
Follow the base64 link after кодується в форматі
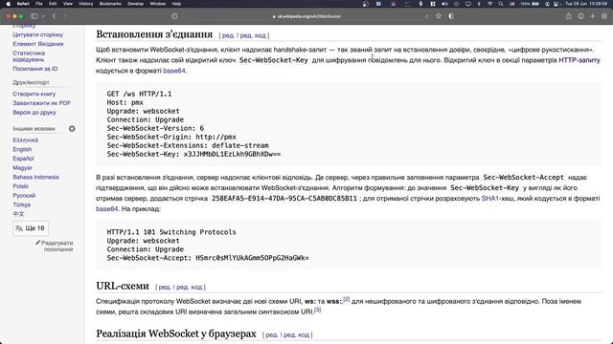click(174, 71)
